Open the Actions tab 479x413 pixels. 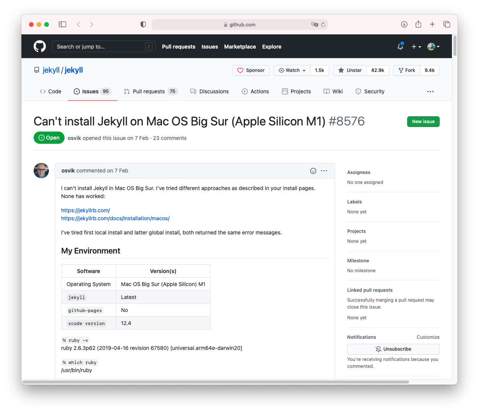[x=255, y=91]
